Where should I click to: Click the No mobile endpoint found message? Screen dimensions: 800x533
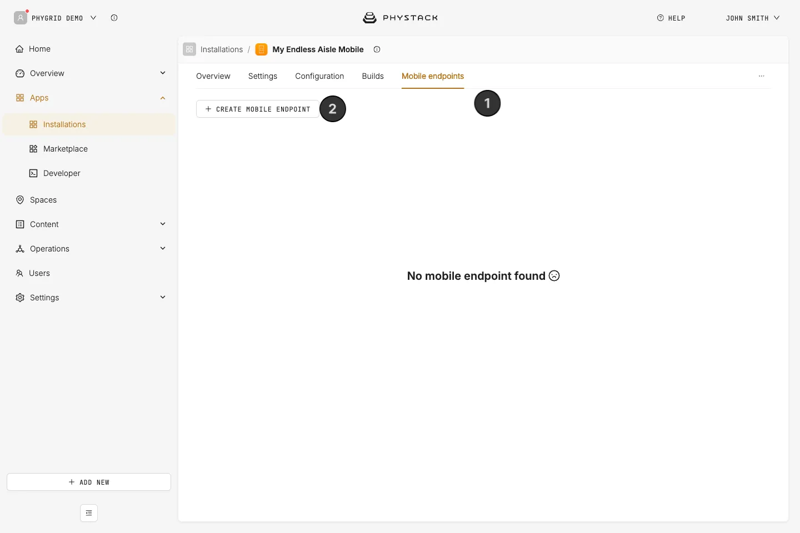483,276
